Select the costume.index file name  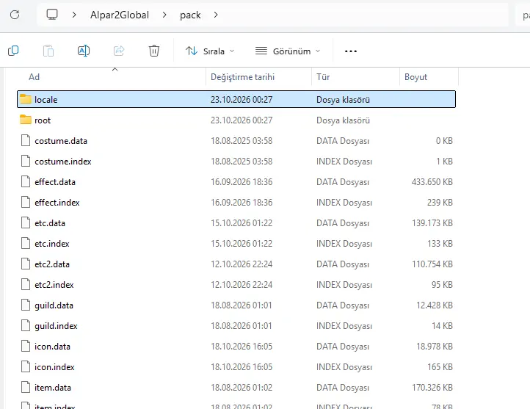pos(63,162)
